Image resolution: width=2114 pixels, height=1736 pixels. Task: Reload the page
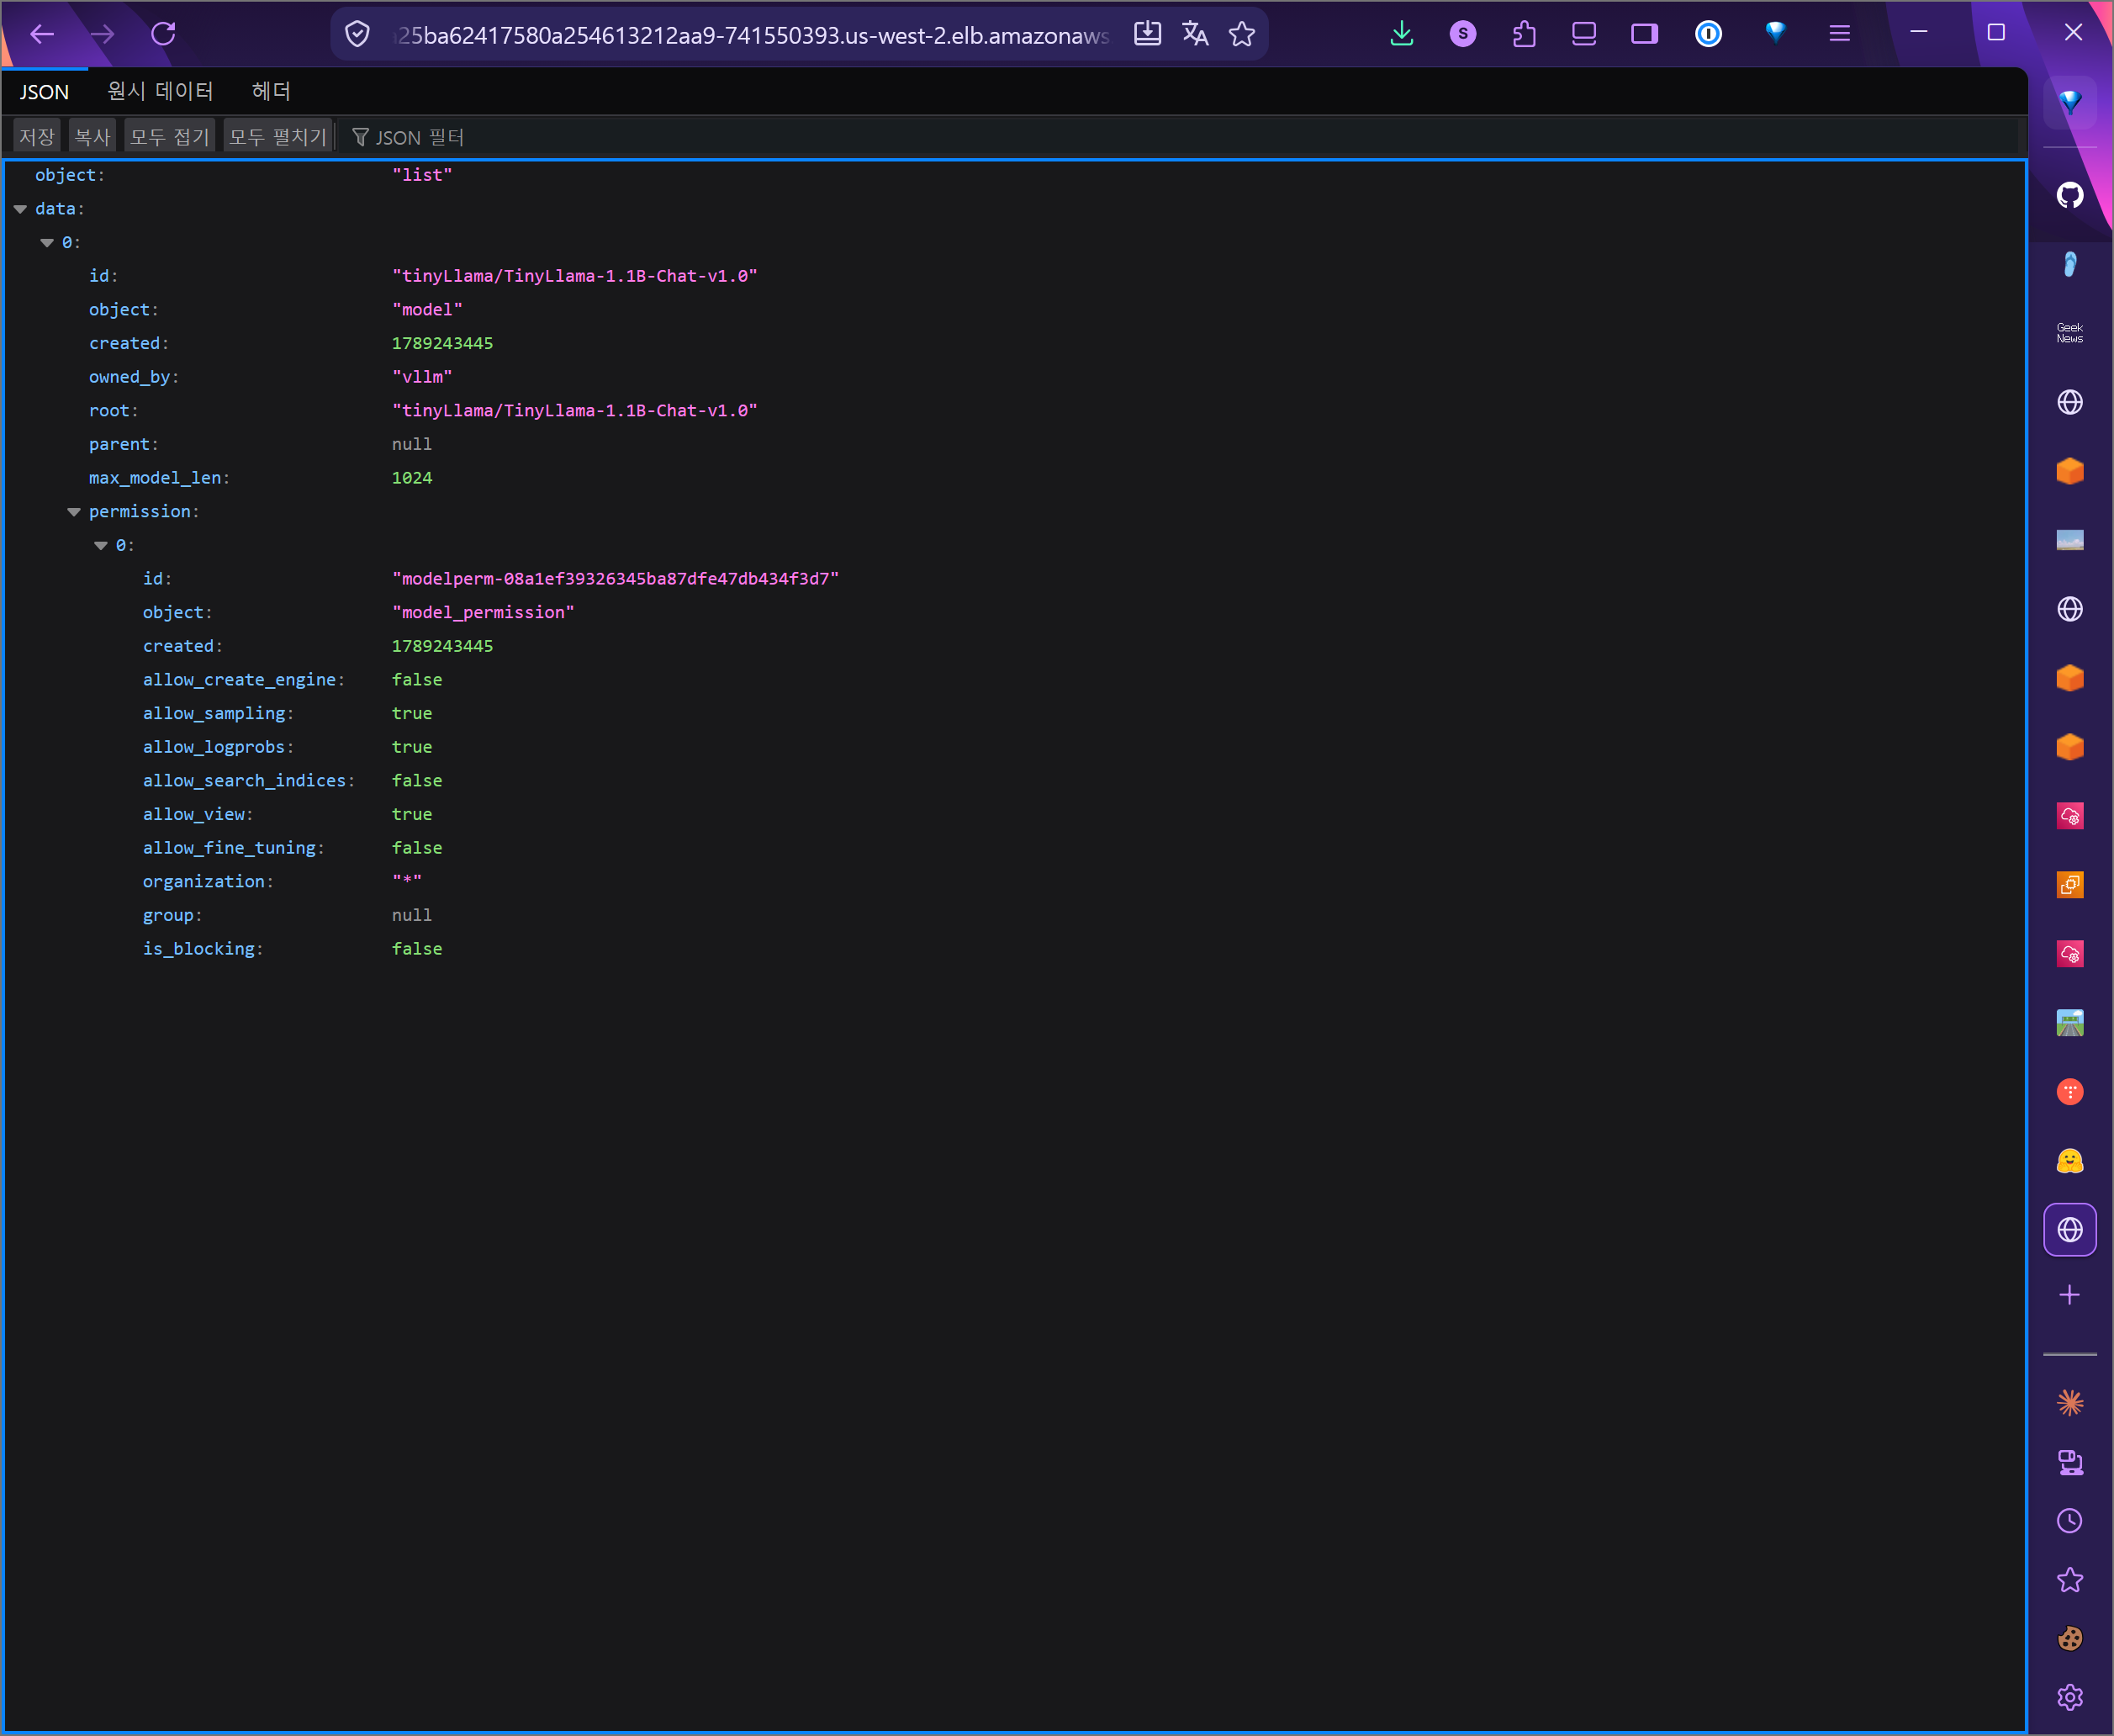point(163,34)
